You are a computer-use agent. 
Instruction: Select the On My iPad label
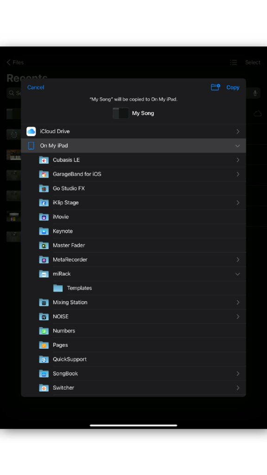pos(54,146)
